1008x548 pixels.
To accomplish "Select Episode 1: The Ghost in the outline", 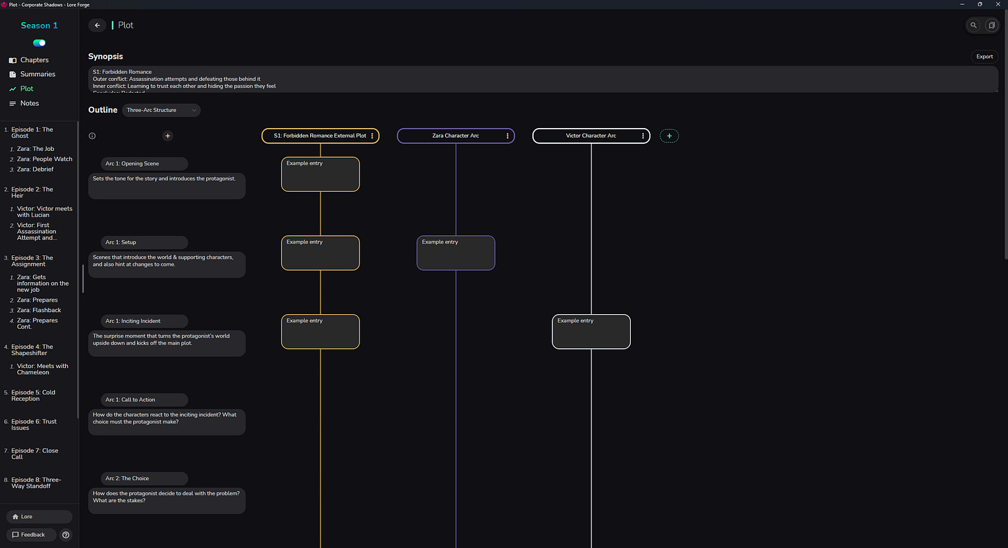I will tap(33, 132).
